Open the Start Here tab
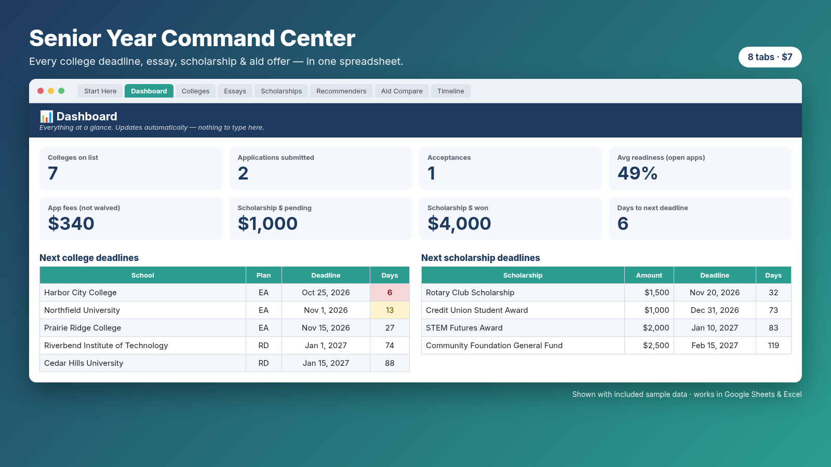This screenshot has width=831, height=467. 100,91
